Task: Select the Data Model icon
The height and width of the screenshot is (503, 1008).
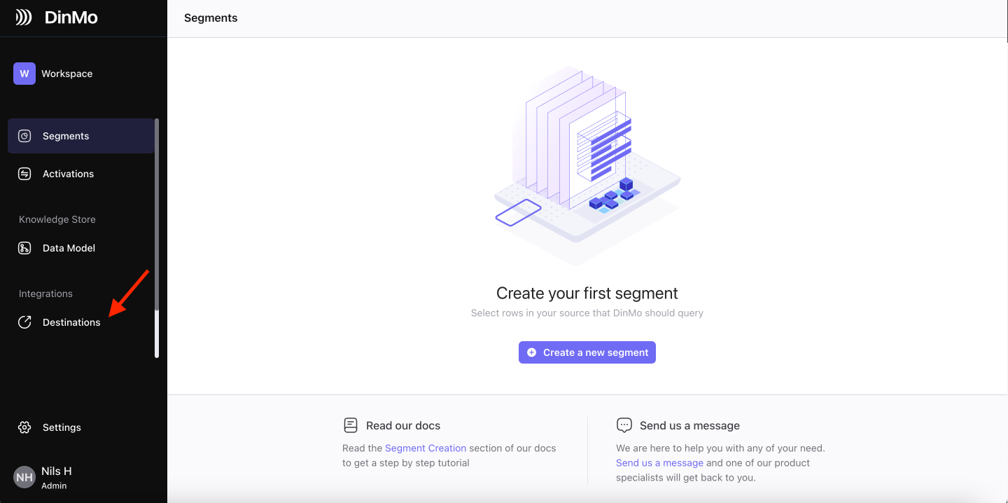Action: [x=24, y=248]
